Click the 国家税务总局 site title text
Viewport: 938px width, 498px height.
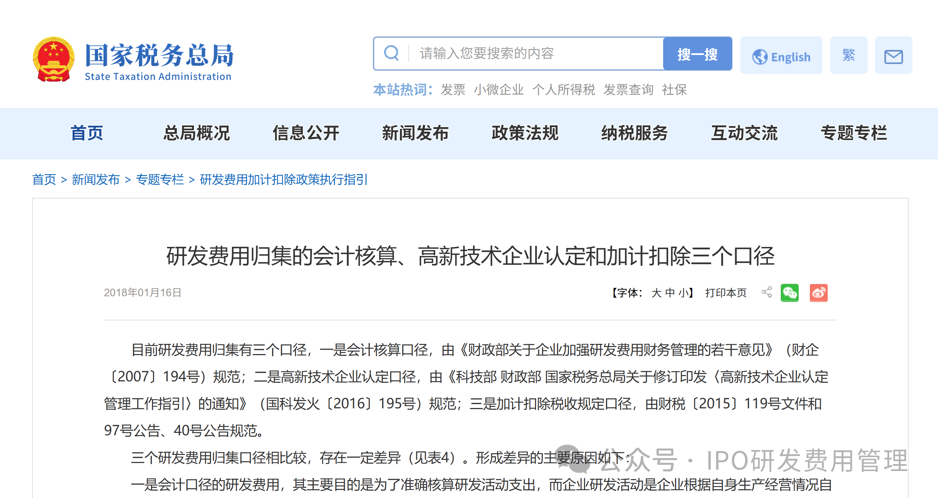coord(159,55)
